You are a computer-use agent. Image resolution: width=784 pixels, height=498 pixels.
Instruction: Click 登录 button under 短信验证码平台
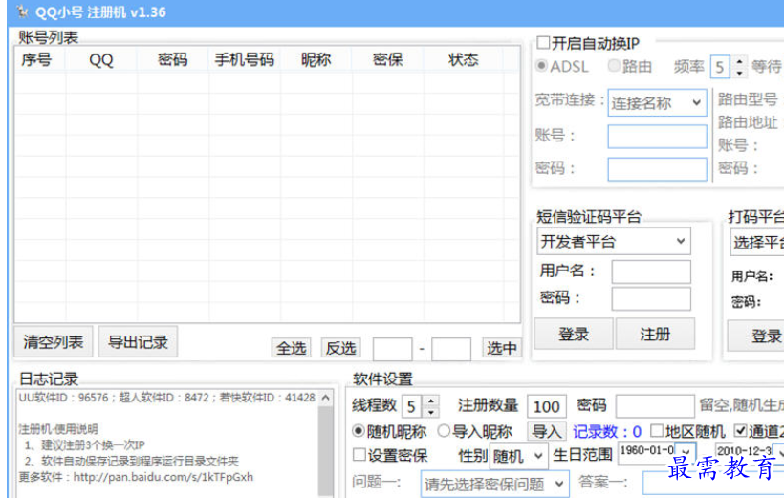click(574, 334)
